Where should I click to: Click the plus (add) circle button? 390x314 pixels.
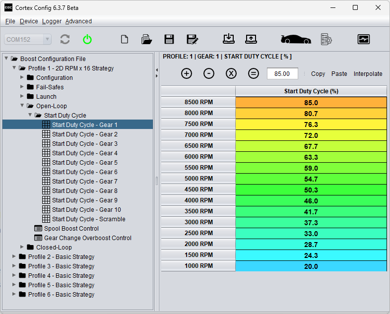pyautogui.click(x=187, y=73)
